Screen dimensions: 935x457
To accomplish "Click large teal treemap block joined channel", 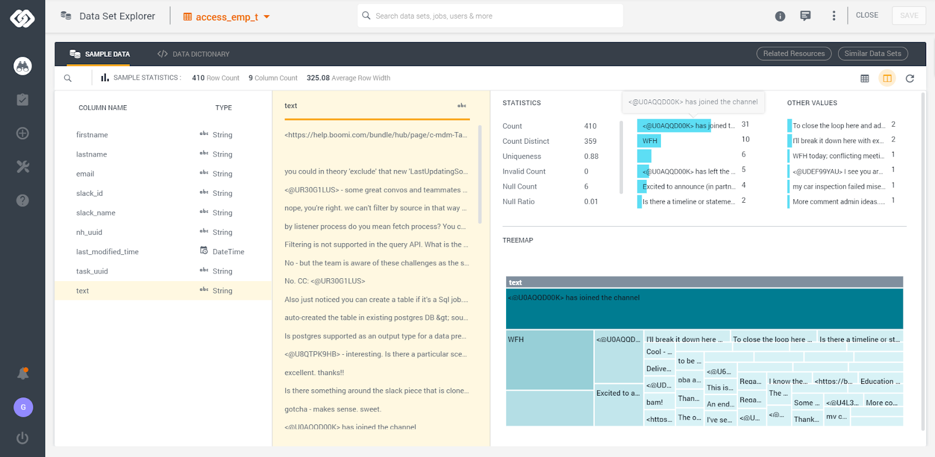I will (x=704, y=309).
